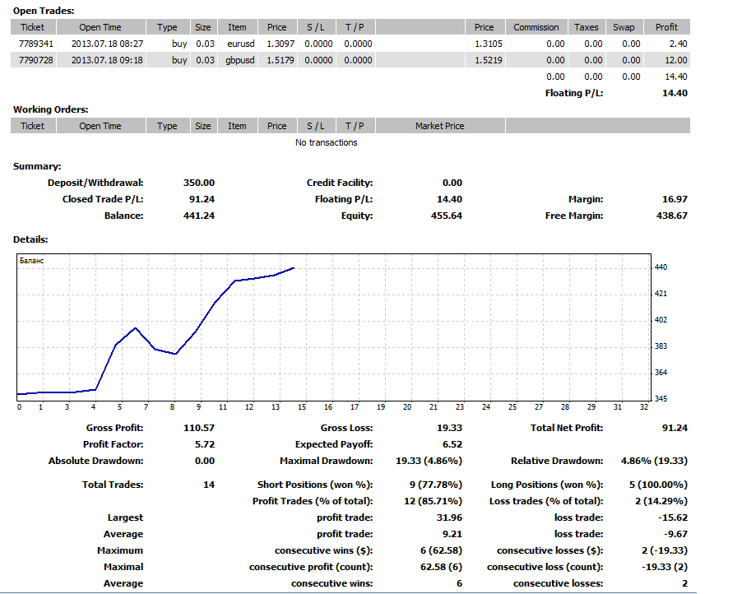Click average profit trade value 9.21
The width and height of the screenshot is (756, 594).
tap(452, 534)
